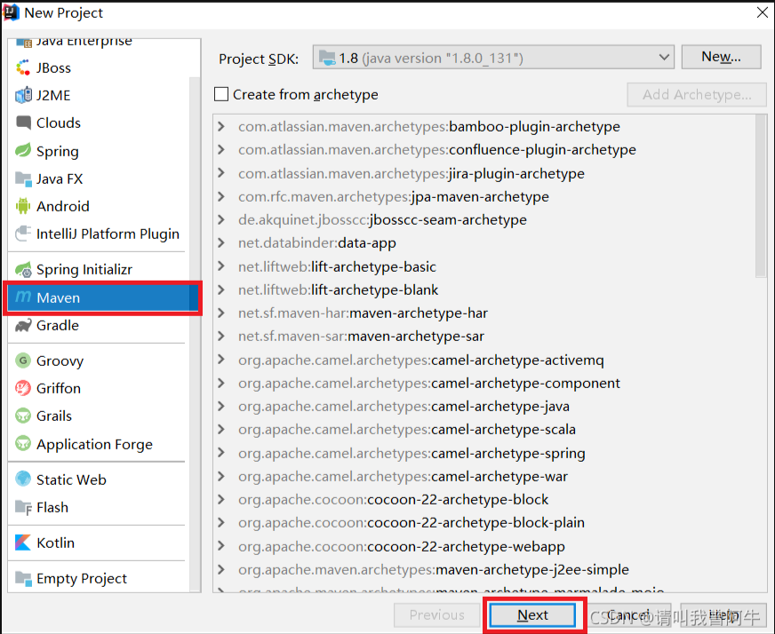Select maven-archetype-sar in archetype list
The image size is (775, 634).
click(x=362, y=337)
